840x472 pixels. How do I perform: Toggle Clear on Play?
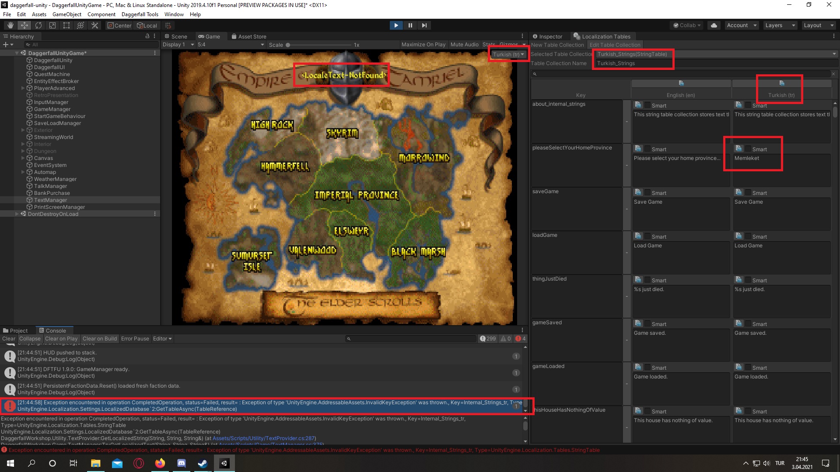61,339
